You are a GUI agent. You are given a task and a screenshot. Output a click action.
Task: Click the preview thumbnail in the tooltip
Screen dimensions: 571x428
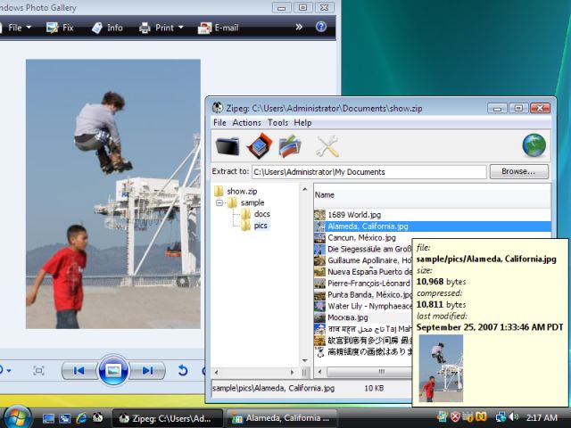pyautogui.click(x=441, y=368)
